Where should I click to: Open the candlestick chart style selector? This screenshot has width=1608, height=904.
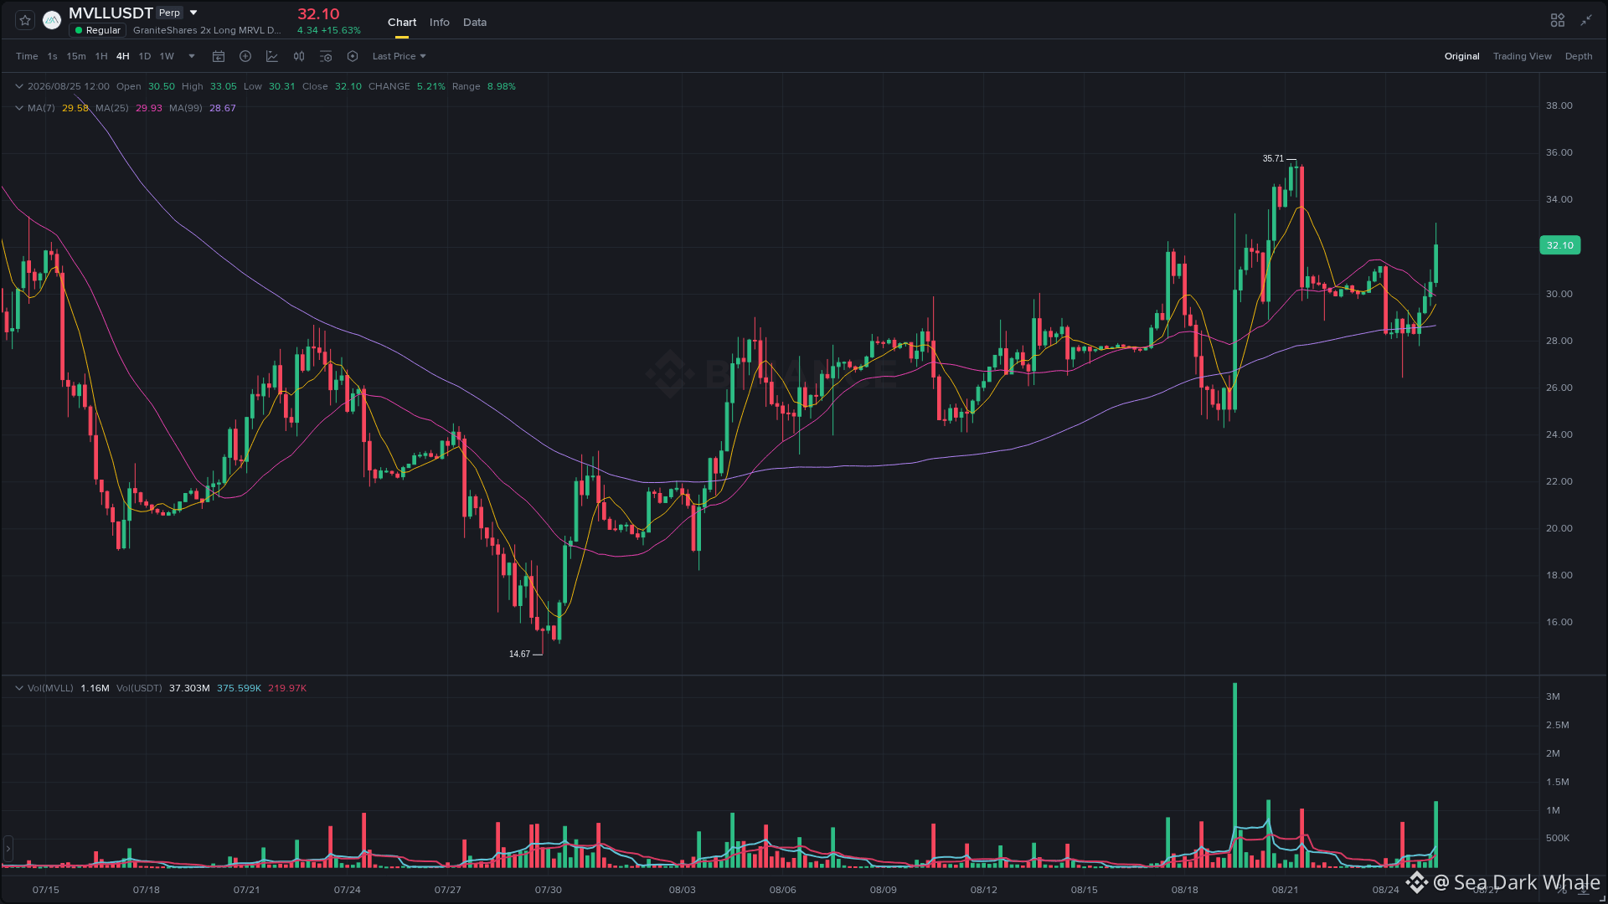(299, 56)
